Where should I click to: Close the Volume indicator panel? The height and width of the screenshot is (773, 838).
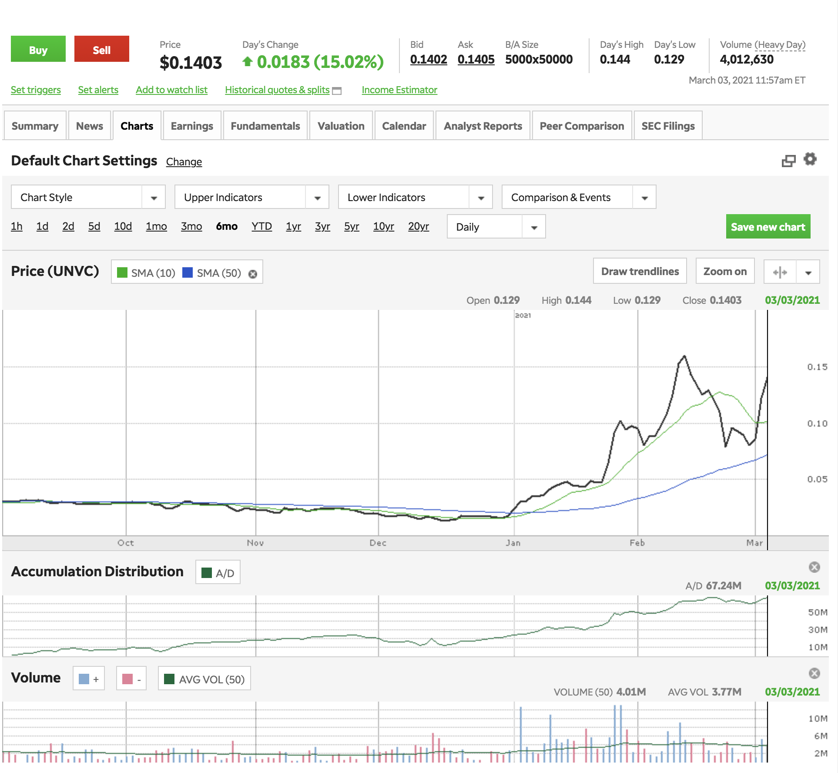(815, 673)
